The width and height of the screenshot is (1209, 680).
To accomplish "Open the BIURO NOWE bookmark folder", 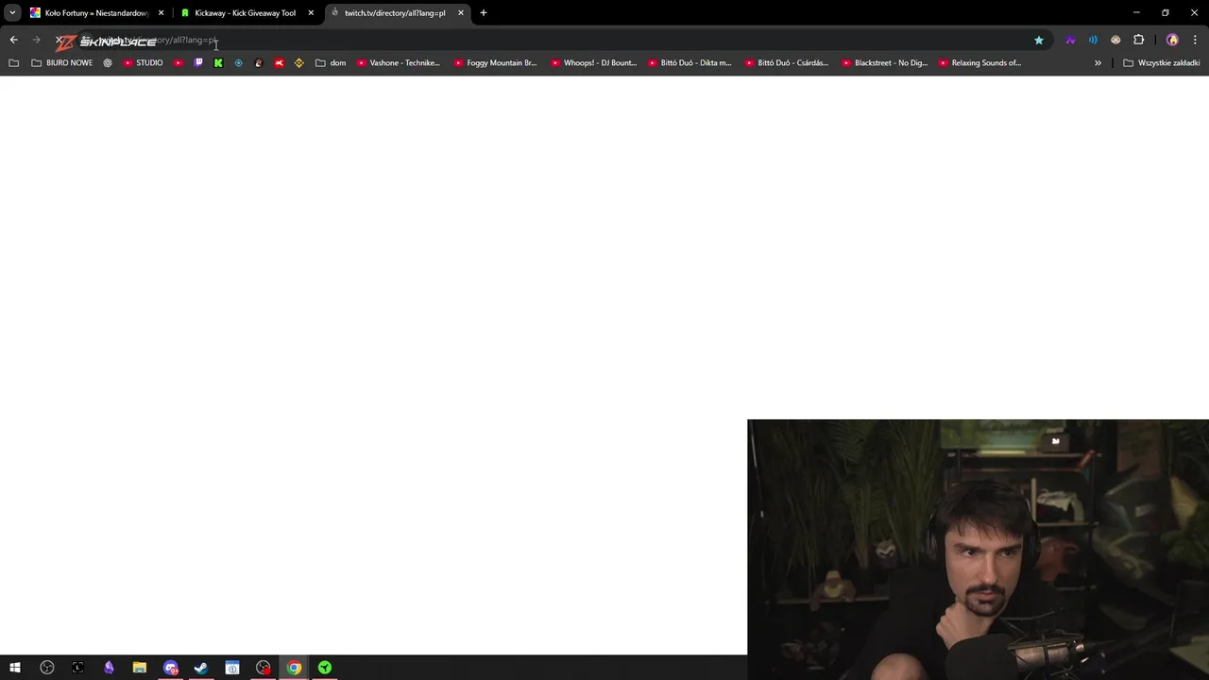I will [x=62, y=63].
